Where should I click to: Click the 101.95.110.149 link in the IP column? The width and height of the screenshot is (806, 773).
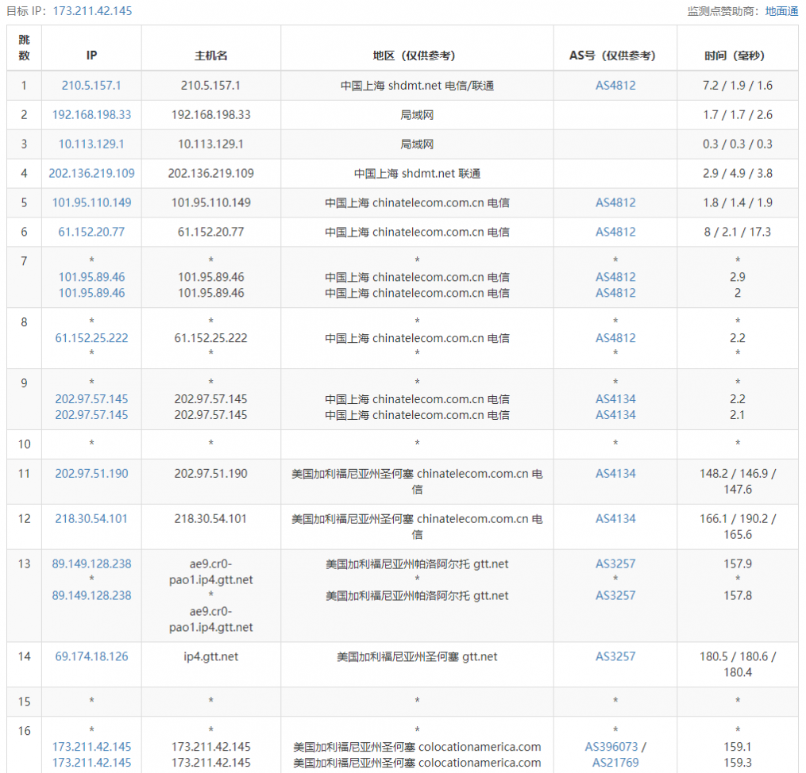(x=91, y=202)
